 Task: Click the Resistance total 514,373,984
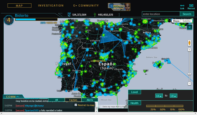(x=79, y=15)
